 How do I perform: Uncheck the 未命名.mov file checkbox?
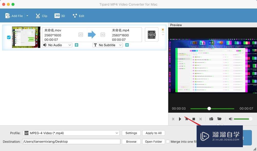9,37
